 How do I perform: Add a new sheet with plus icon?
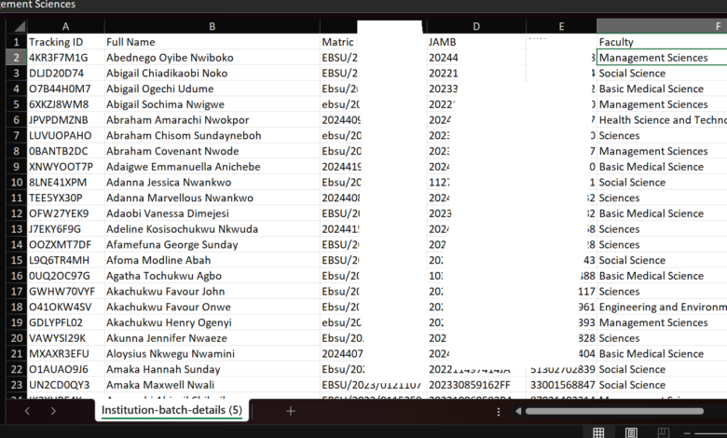click(290, 411)
